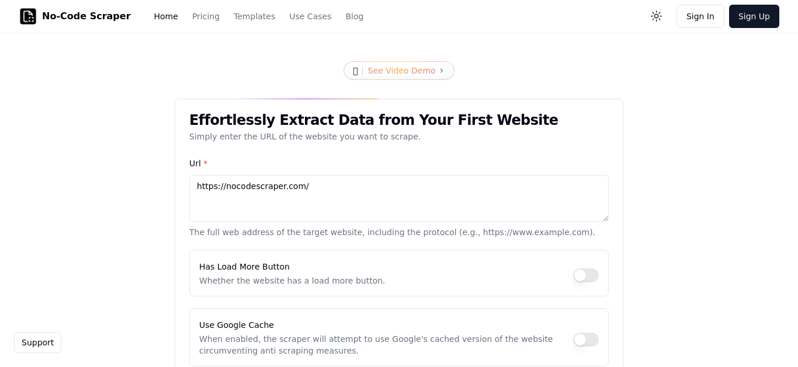Image resolution: width=798 pixels, height=367 pixels.
Task: Click the chevron beside See Video Demo
Action: tap(442, 71)
